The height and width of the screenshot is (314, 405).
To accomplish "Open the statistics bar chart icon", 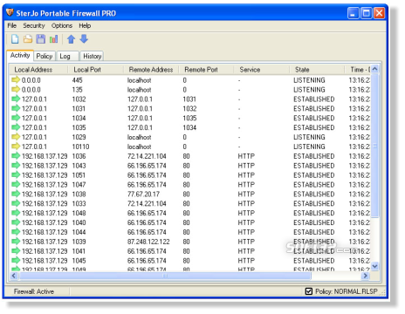I will (53, 39).
